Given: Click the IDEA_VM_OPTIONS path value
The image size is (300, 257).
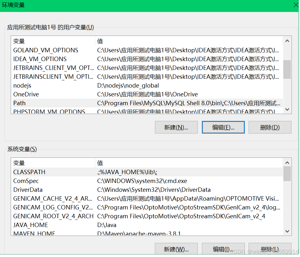Looking at the screenshot, I should (x=188, y=59).
